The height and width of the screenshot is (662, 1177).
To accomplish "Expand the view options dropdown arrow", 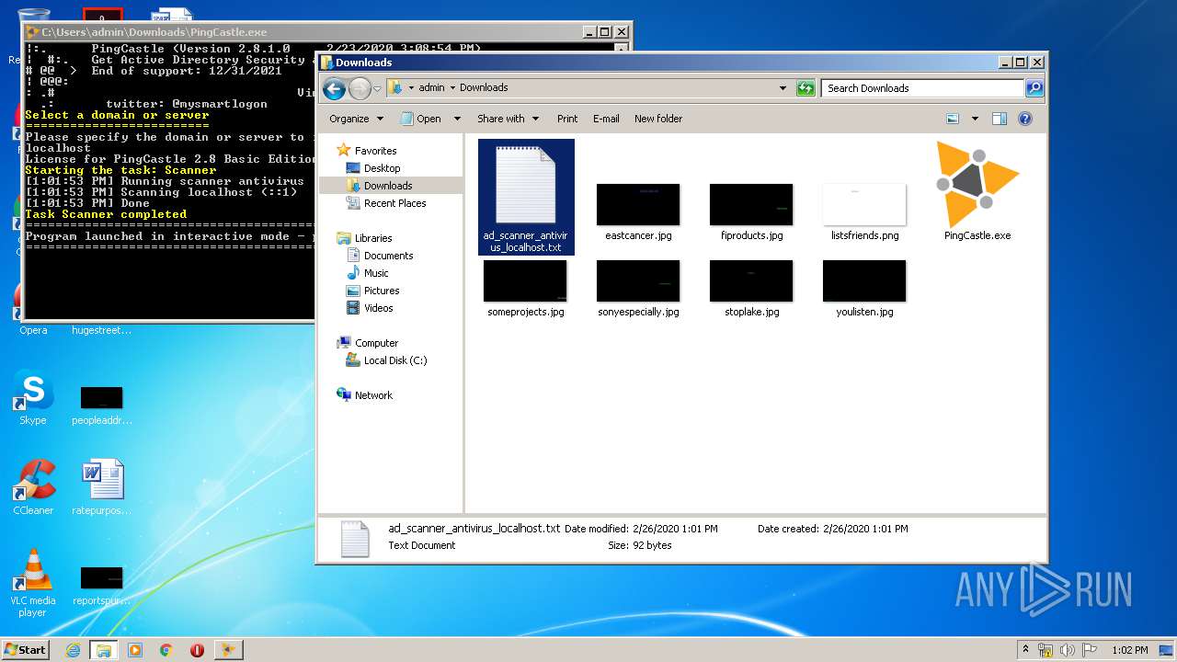I will (x=975, y=119).
